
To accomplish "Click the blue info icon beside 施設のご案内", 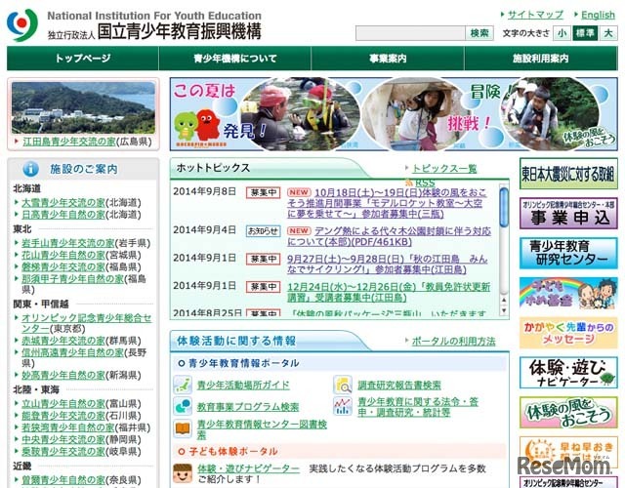I will [30, 169].
